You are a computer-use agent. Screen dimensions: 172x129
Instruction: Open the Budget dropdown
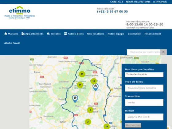click(x=144, y=117)
